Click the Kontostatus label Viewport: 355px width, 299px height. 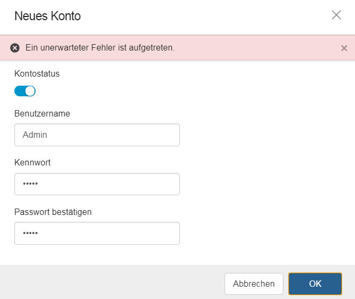click(37, 74)
